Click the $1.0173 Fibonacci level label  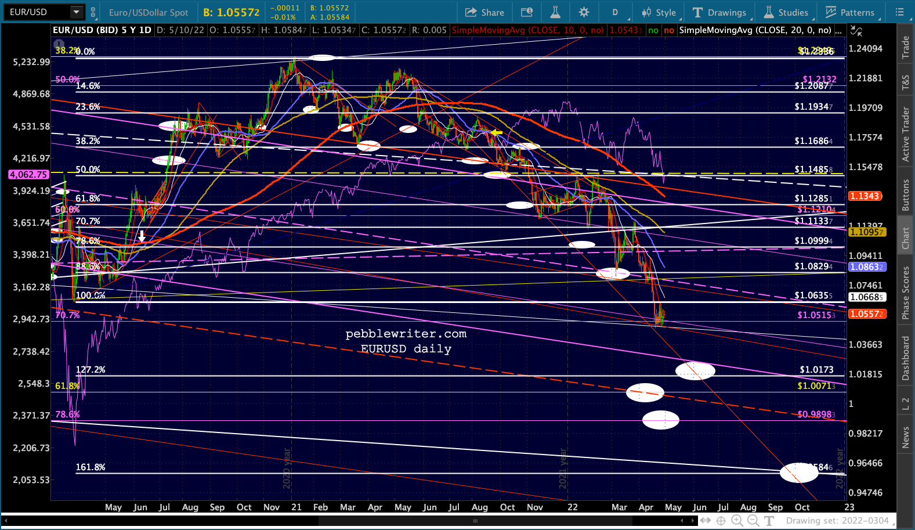816,369
